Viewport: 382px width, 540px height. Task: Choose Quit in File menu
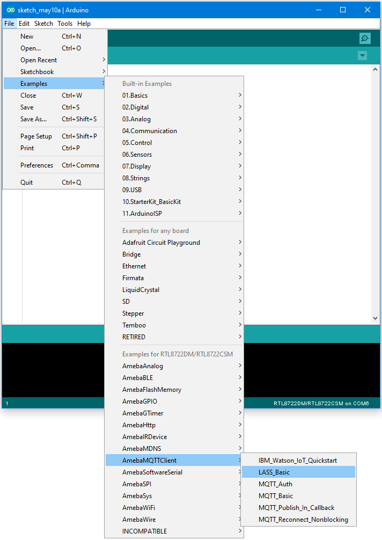point(54,183)
